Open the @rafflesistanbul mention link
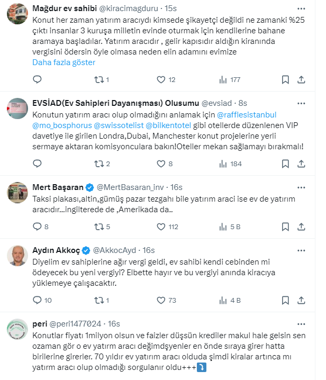 tap(247, 114)
